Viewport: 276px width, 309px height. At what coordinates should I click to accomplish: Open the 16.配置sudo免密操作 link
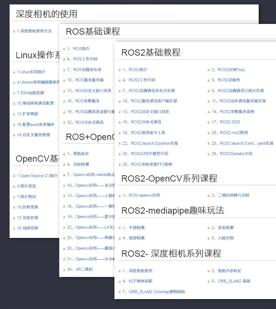pyautogui.click(x=36, y=124)
